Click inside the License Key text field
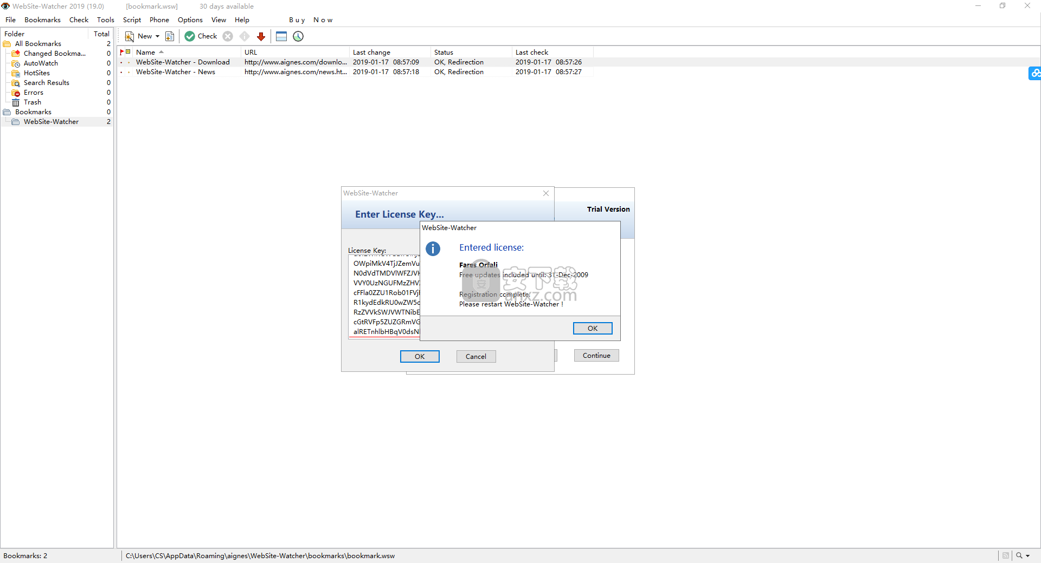1041x563 pixels. tap(384, 297)
